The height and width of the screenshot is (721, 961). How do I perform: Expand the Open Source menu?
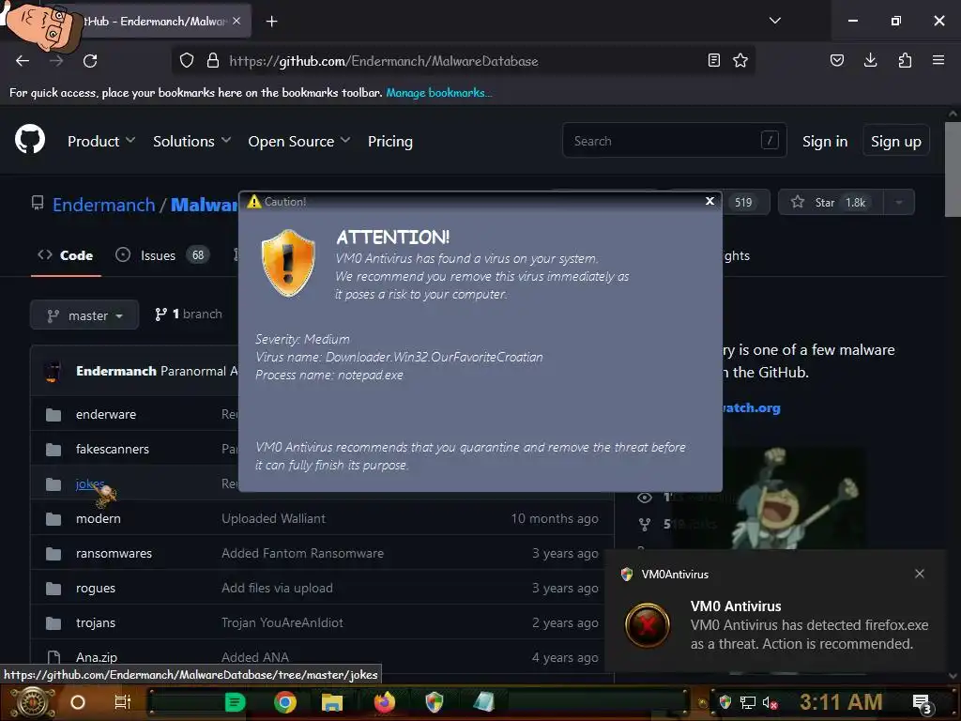pyautogui.click(x=299, y=141)
